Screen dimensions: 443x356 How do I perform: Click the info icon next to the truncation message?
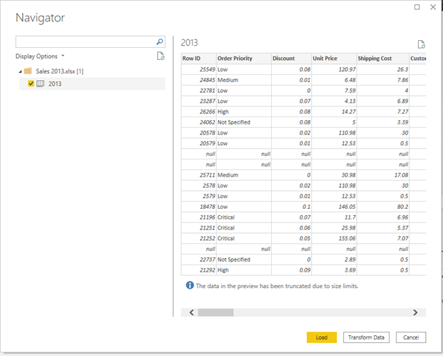click(190, 285)
